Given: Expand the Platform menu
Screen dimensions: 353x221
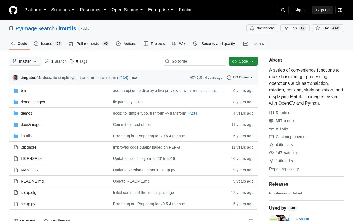Looking at the screenshot, I should tap(35, 10).
